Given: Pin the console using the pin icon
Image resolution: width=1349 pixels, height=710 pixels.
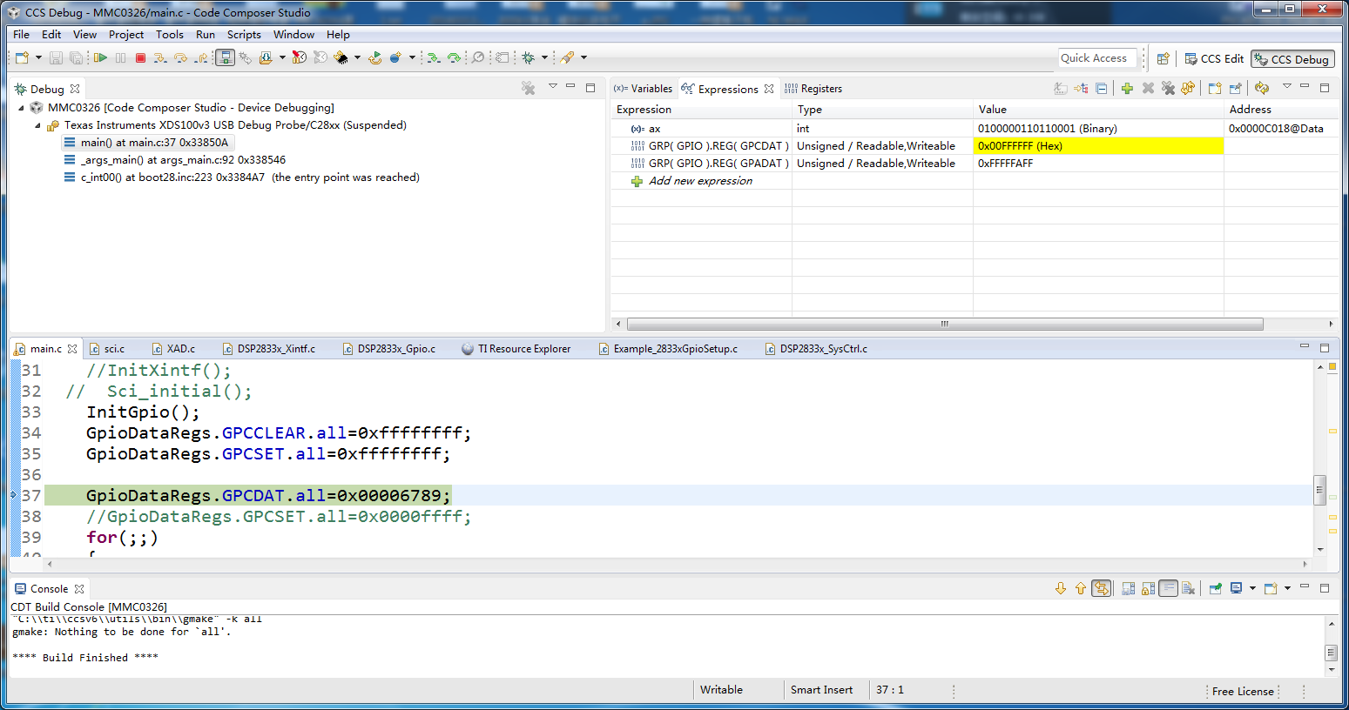Looking at the screenshot, I should click(1216, 589).
